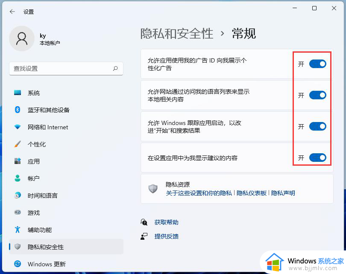This screenshot has width=346, height=274.
Task: Click the Bluetooth icon in sidebar
Action: [x=18, y=110]
